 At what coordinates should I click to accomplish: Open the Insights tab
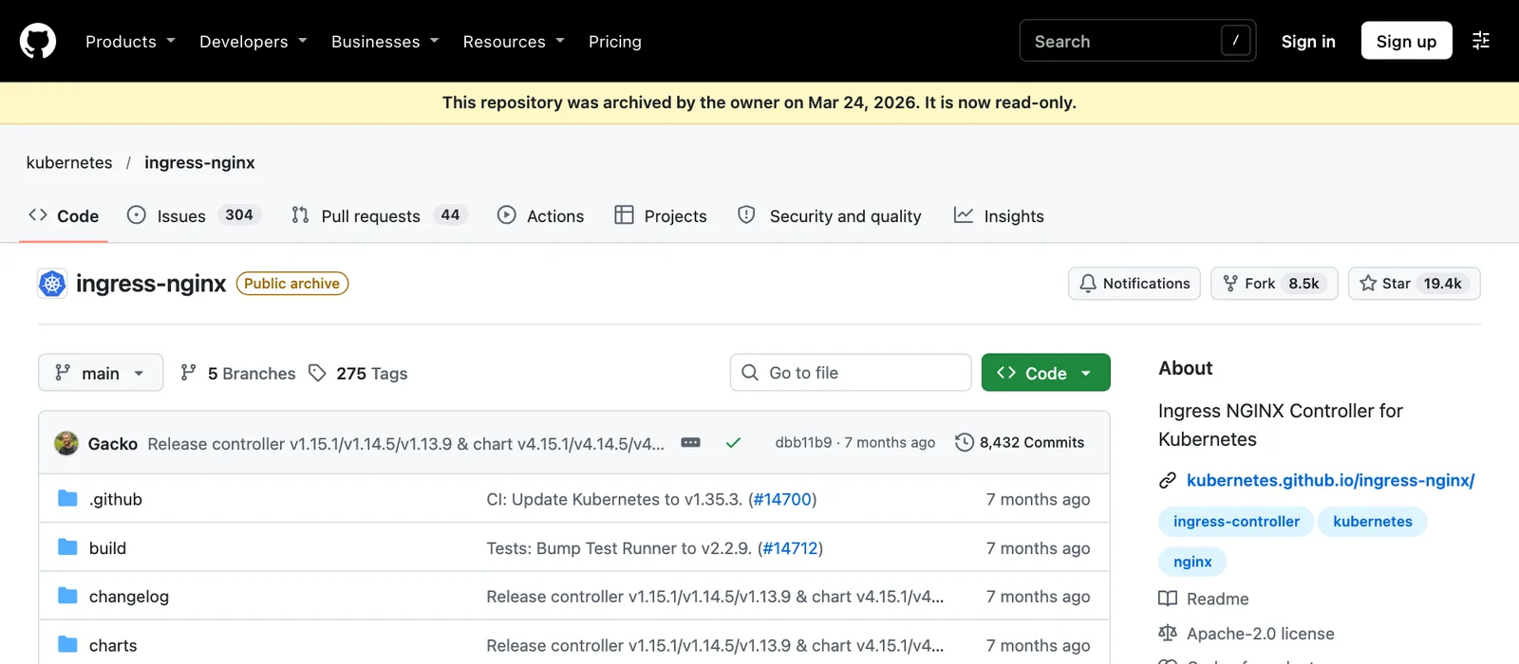click(999, 216)
